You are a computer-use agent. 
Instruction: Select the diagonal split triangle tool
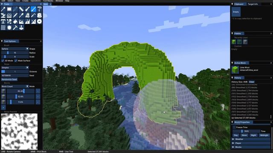[x=33, y=21]
